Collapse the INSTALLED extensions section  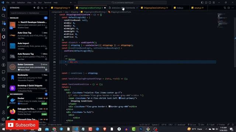pyautogui.click(x=28, y=18)
